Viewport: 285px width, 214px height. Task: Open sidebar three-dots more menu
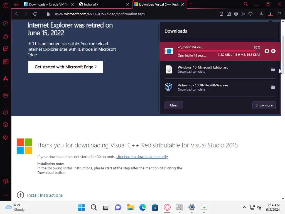(6, 195)
